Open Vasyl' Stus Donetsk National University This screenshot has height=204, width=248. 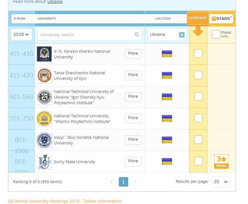coord(81,140)
